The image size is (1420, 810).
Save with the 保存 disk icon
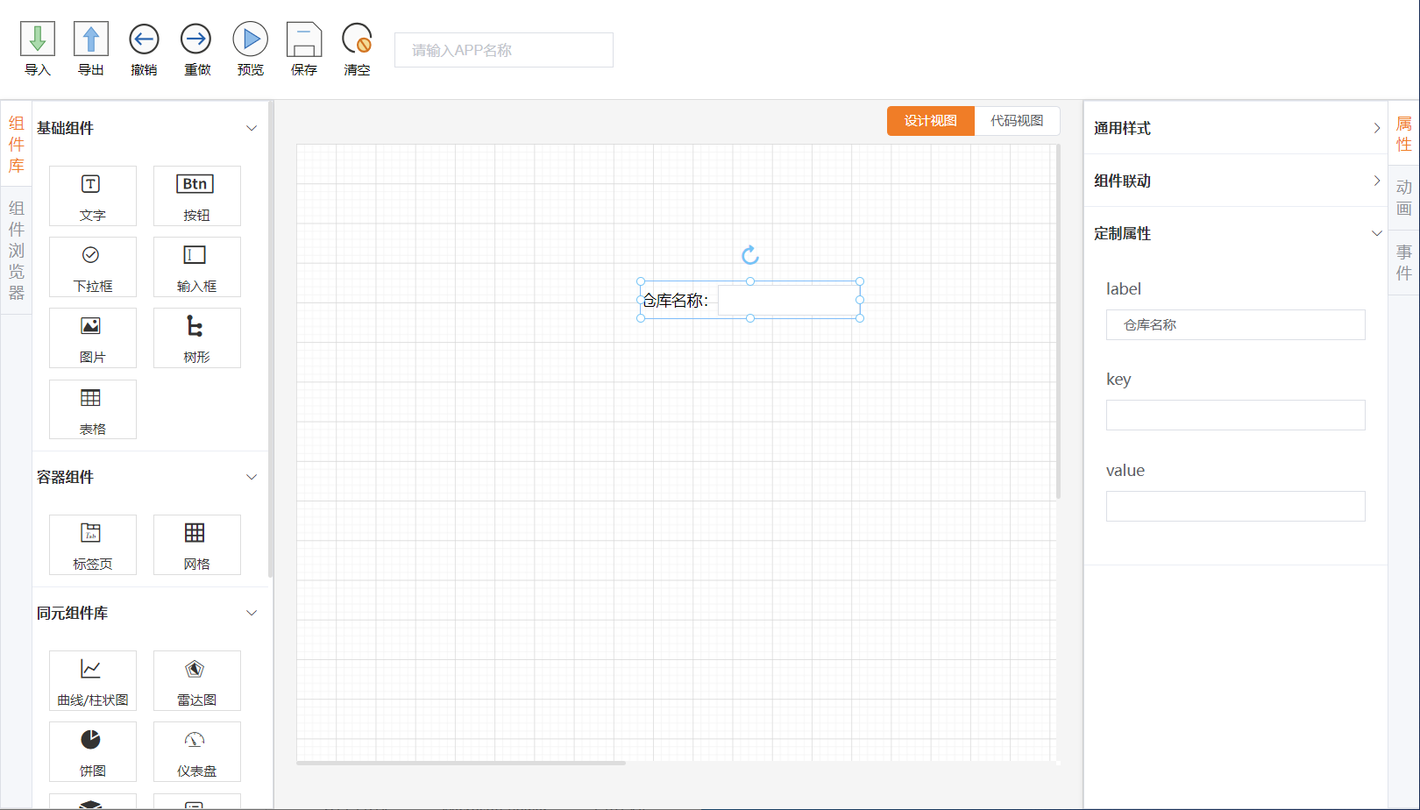304,39
